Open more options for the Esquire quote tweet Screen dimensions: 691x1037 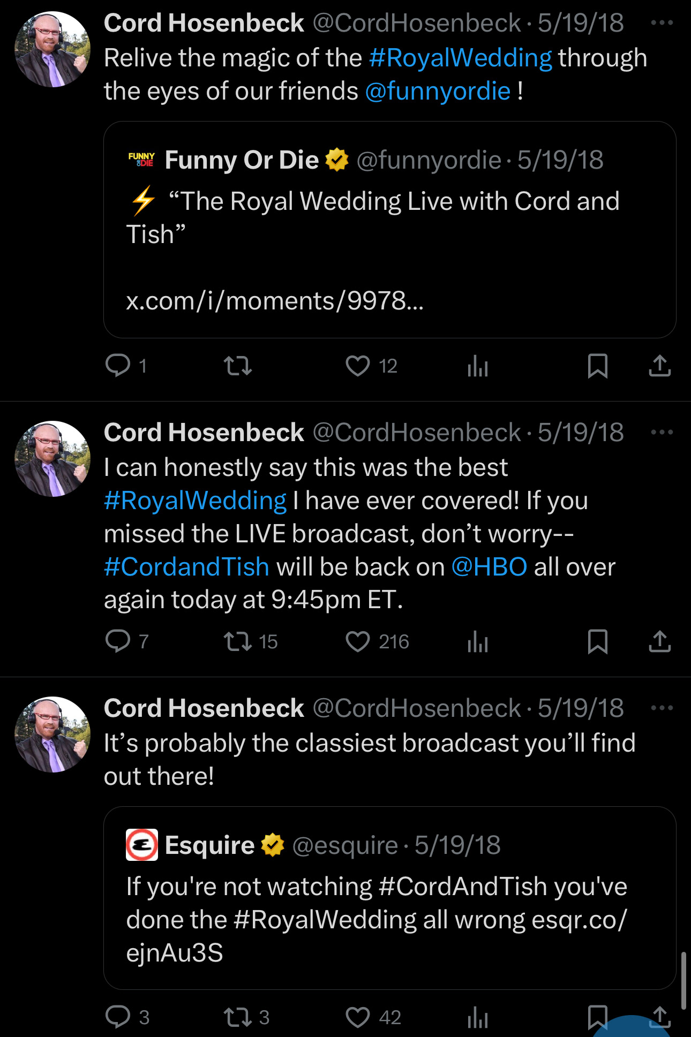click(x=662, y=708)
